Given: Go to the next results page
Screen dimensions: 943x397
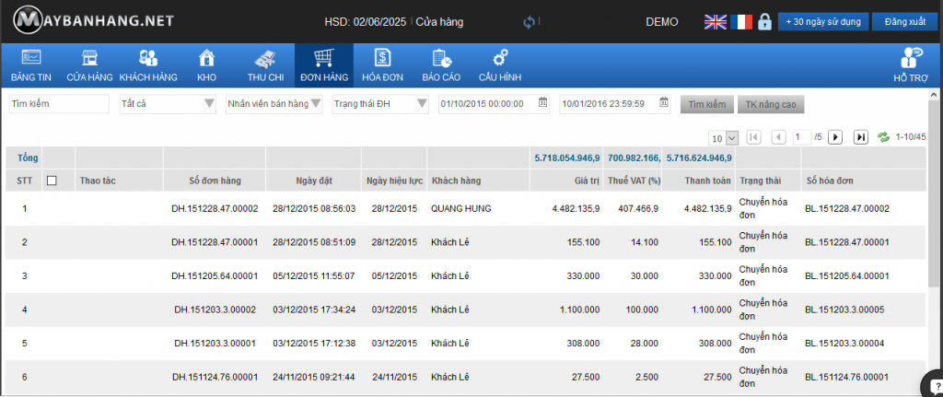Looking at the screenshot, I should [x=834, y=137].
